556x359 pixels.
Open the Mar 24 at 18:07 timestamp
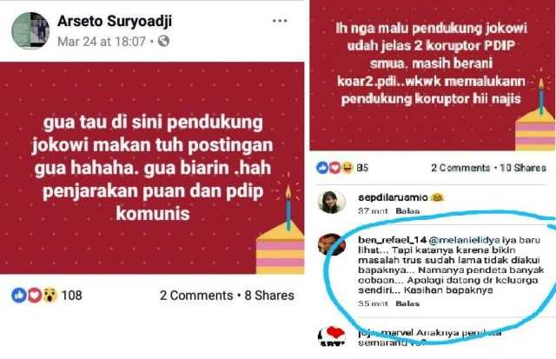tap(102, 42)
